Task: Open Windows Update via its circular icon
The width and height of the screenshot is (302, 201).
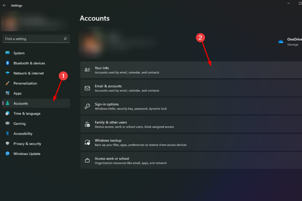Action: pyautogui.click(x=8, y=154)
